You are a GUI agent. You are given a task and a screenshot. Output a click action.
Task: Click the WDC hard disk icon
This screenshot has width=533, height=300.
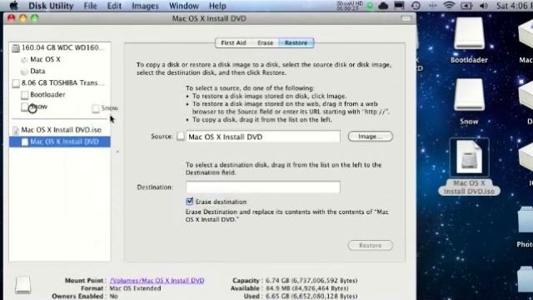(16, 48)
